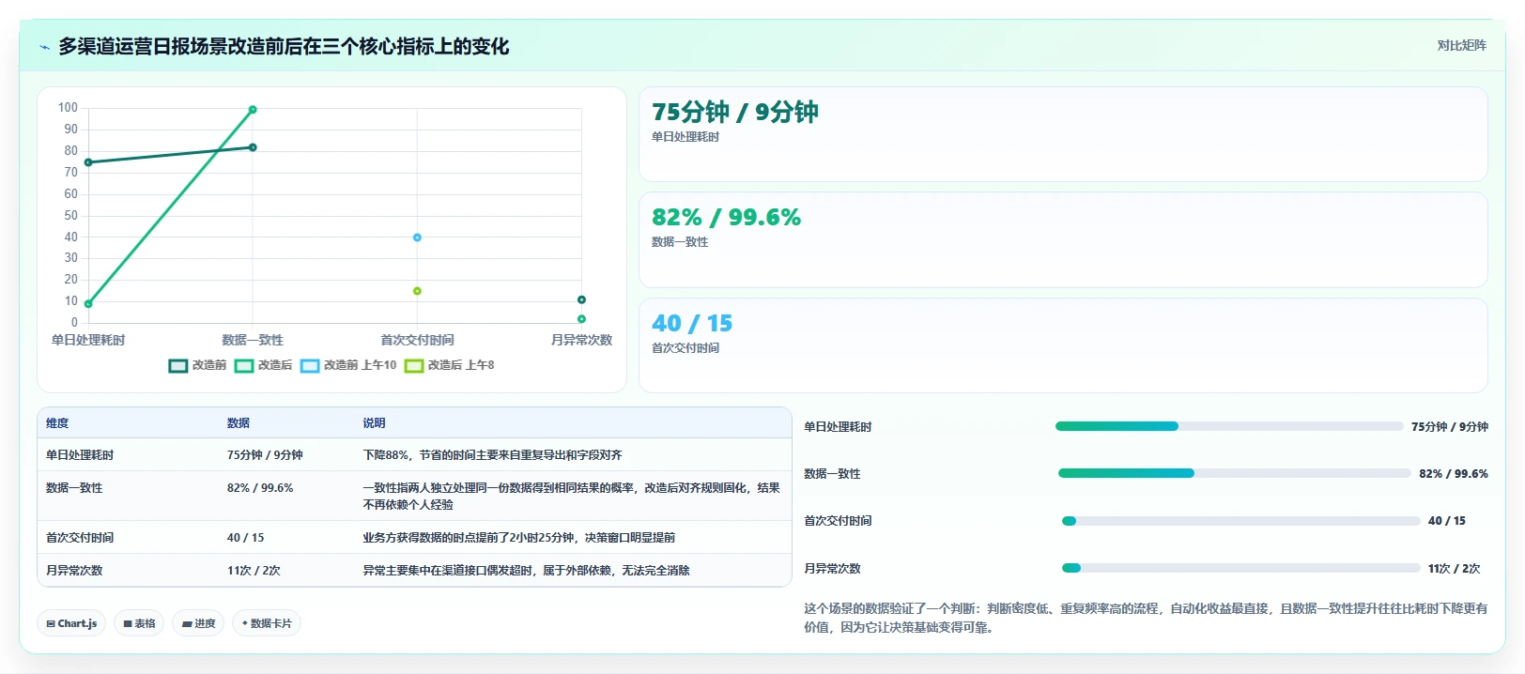Click the 对比矩阵 label in header
This screenshot has width=1525, height=674.
tap(1461, 45)
